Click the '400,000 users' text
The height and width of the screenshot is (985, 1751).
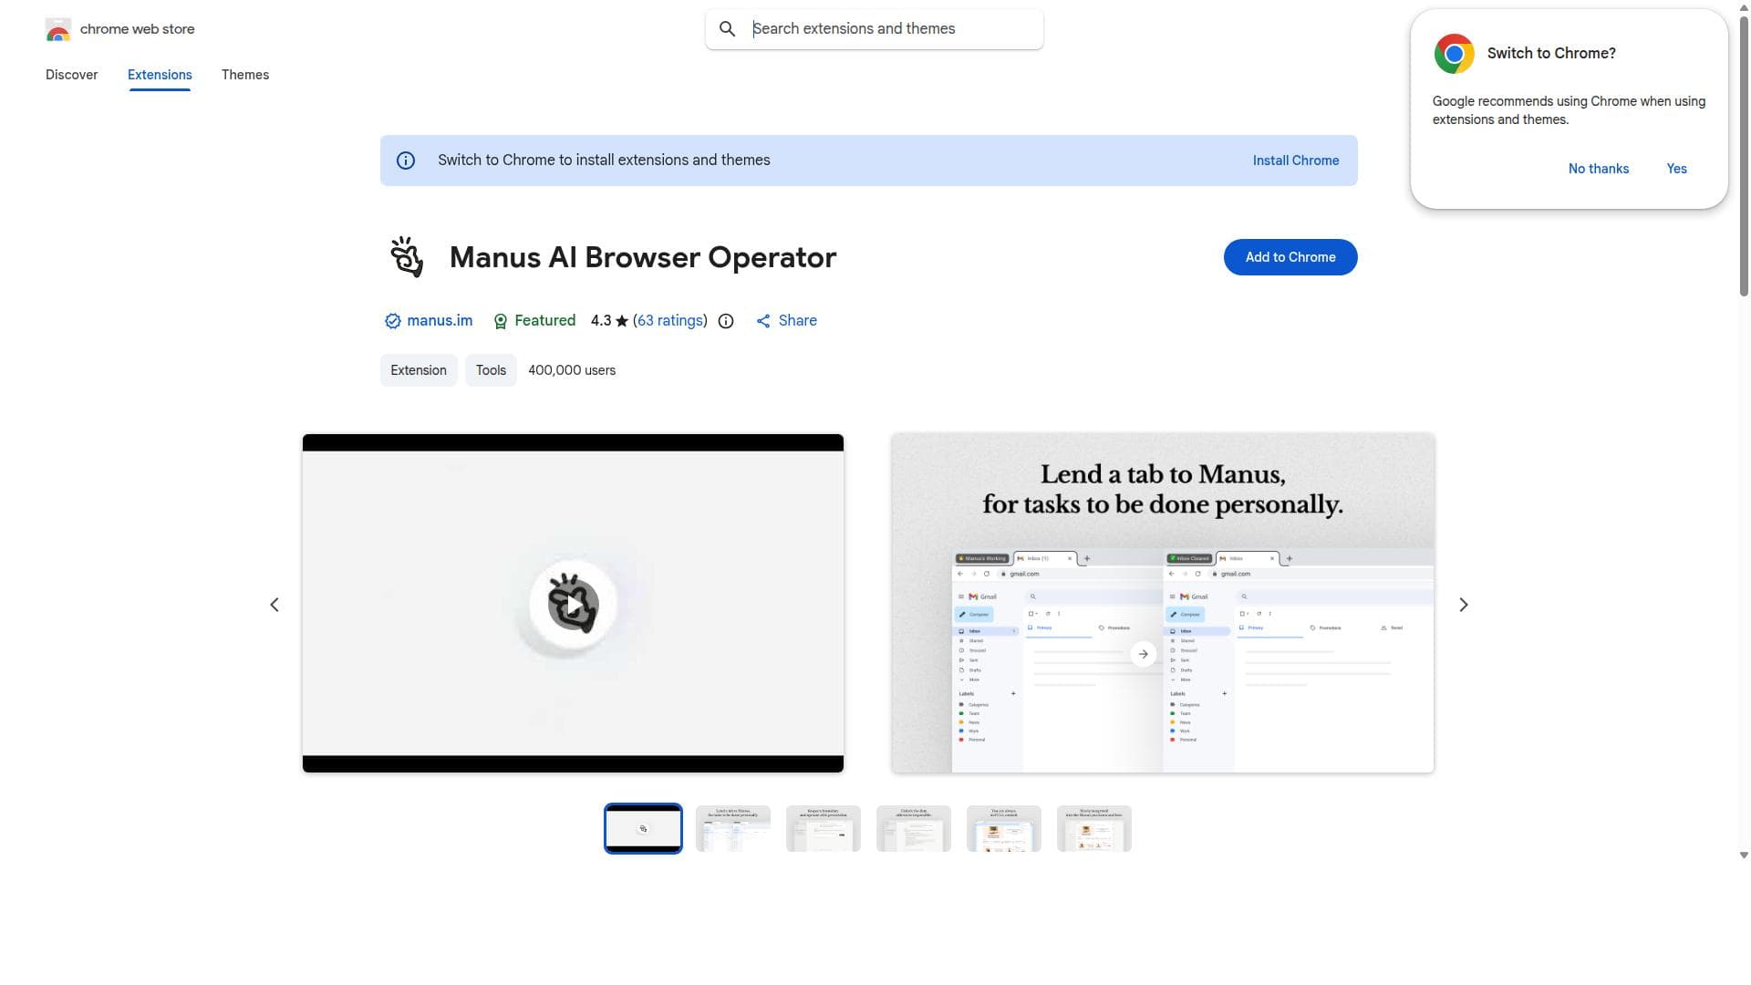pyautogui.click(x=572, y=370)
